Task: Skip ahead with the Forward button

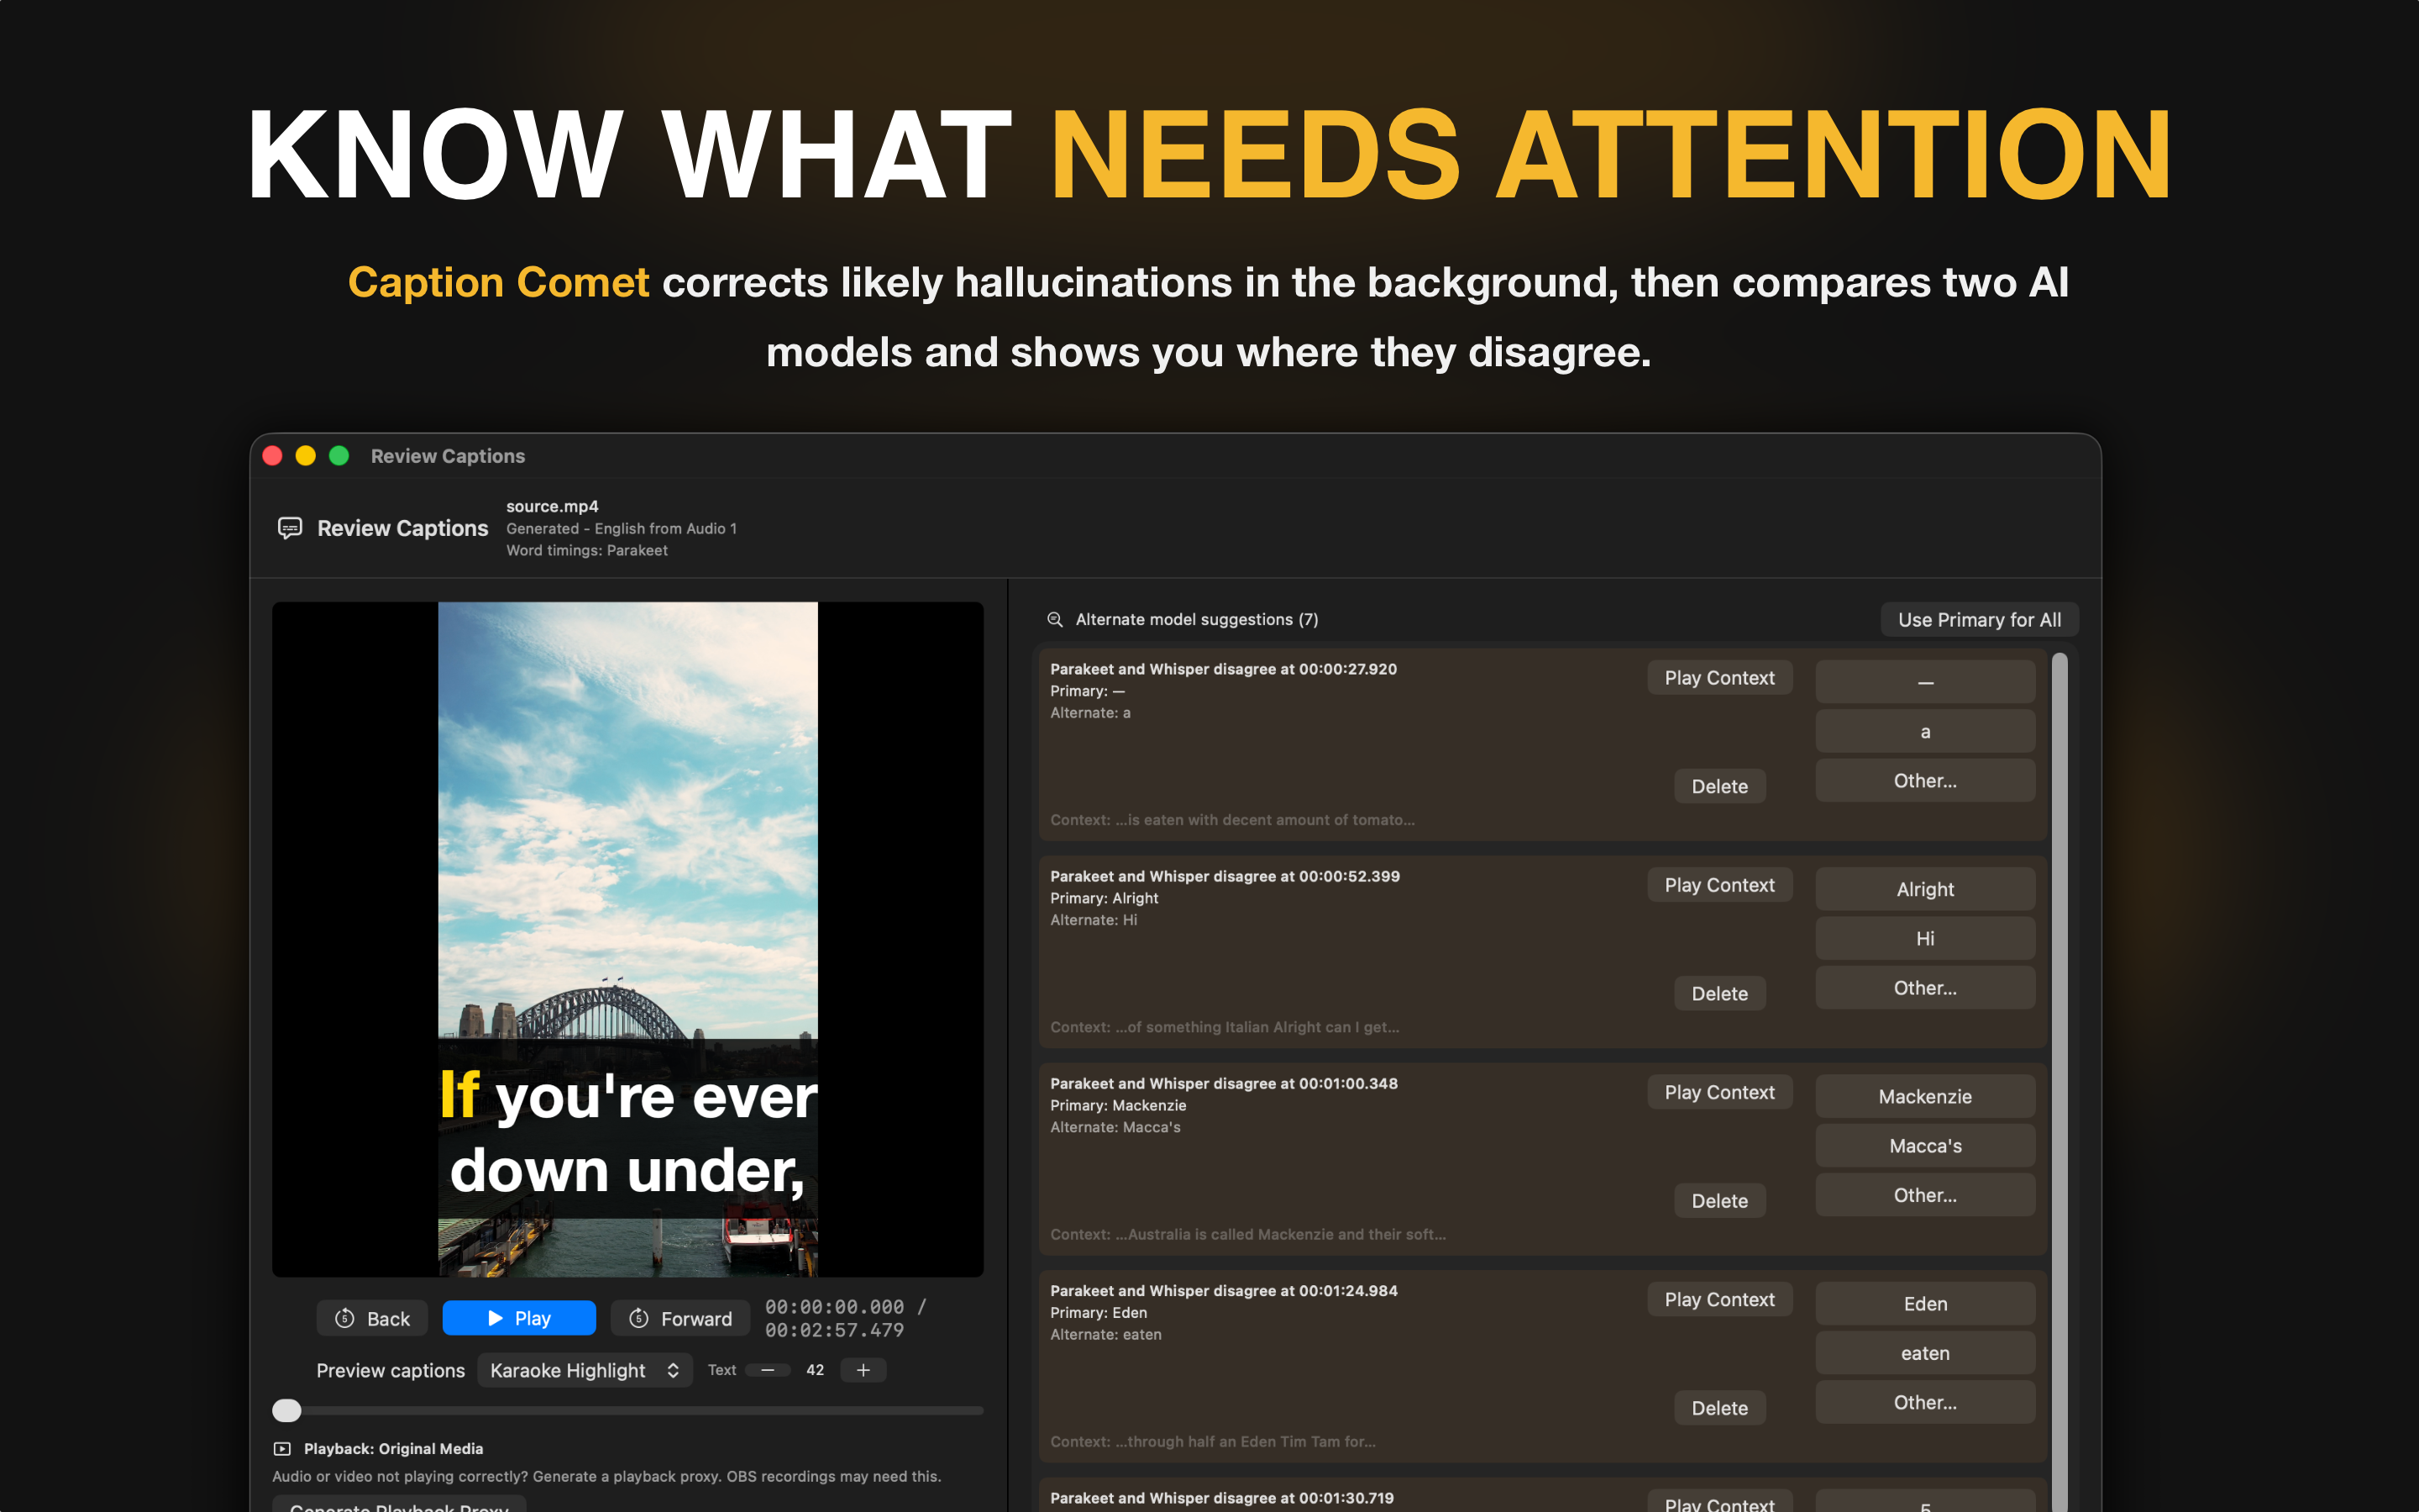Action: click(x=680, y=1318)
